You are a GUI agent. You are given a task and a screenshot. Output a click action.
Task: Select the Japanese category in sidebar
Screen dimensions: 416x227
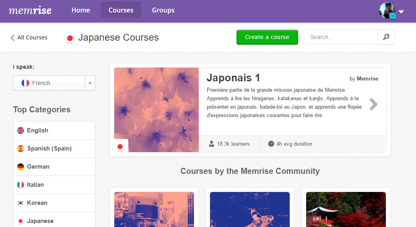point(54,221)
